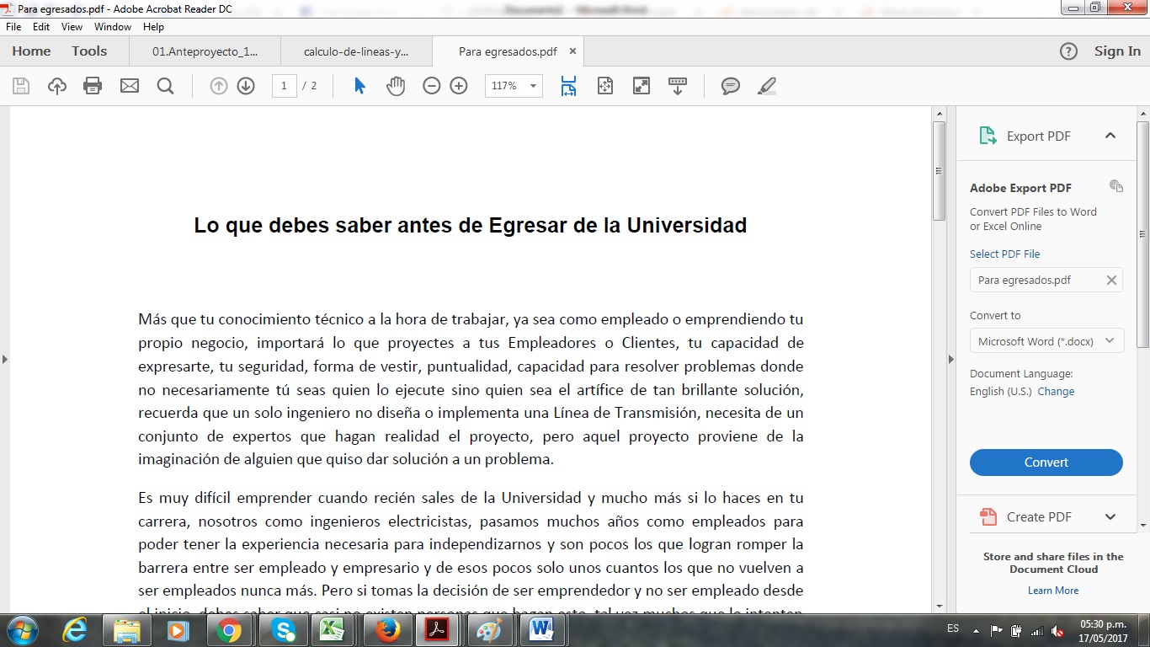Zoom in with the plus icon

pyautogui.click(x=459, y=86)
